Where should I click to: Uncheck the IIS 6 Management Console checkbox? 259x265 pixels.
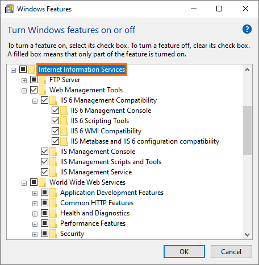pos(55,111)
